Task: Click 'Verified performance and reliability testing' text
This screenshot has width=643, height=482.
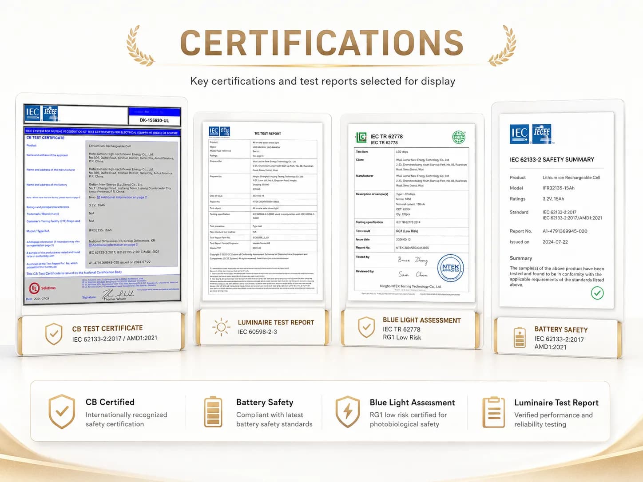Action: click(x=554, y=420)
